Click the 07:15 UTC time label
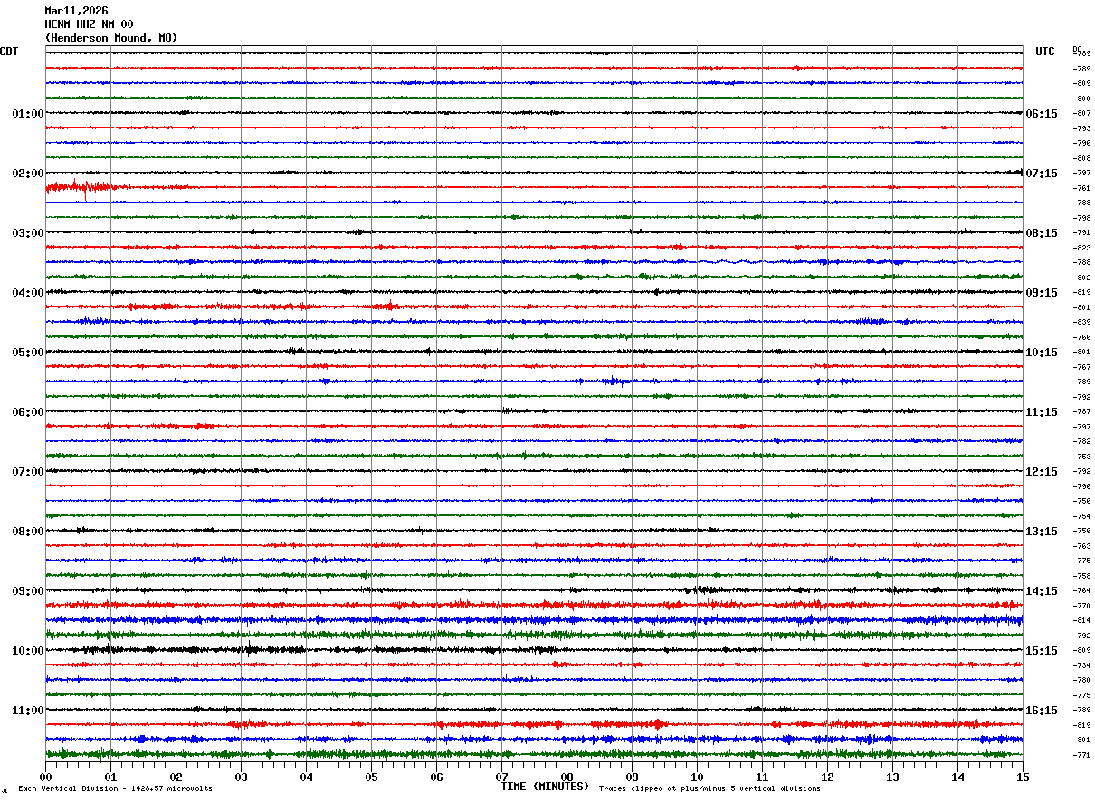1095x801 pixels. click(1042, 174)
